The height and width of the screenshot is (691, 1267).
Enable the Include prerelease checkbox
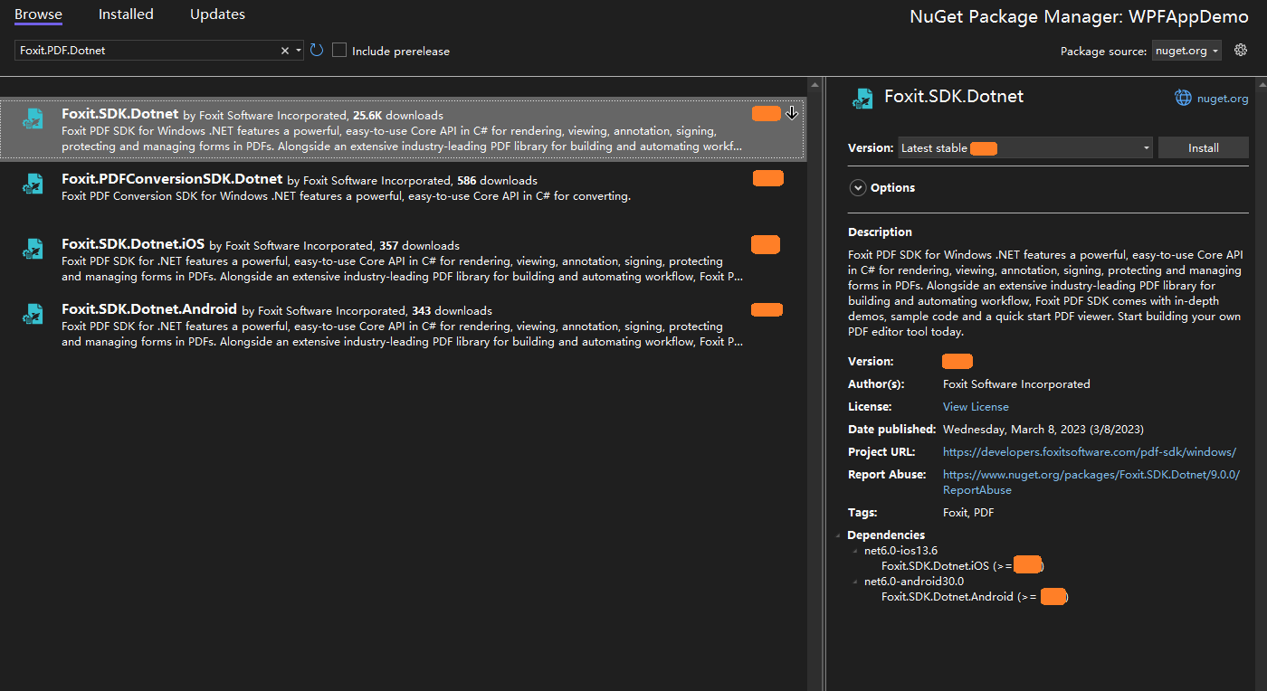338,51
